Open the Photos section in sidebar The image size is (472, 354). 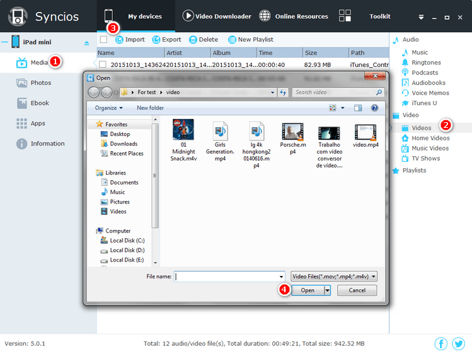click(x=40, y=83)
